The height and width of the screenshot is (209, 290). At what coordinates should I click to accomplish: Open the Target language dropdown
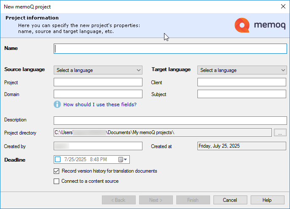[242, 70]
